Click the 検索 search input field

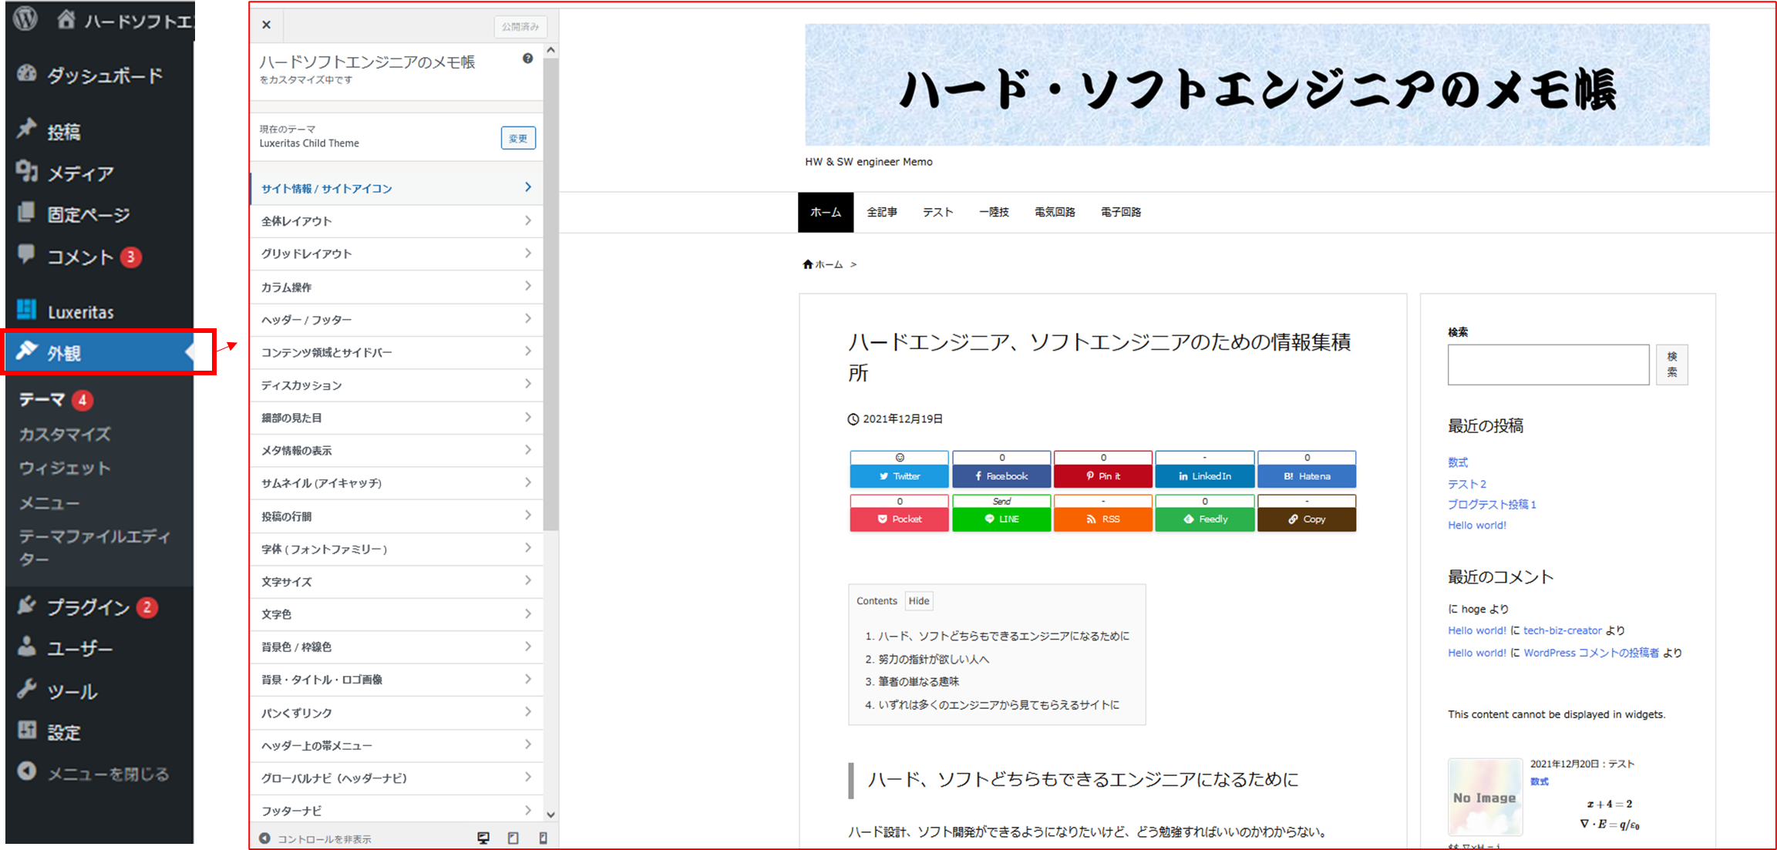click(1547, 365)
